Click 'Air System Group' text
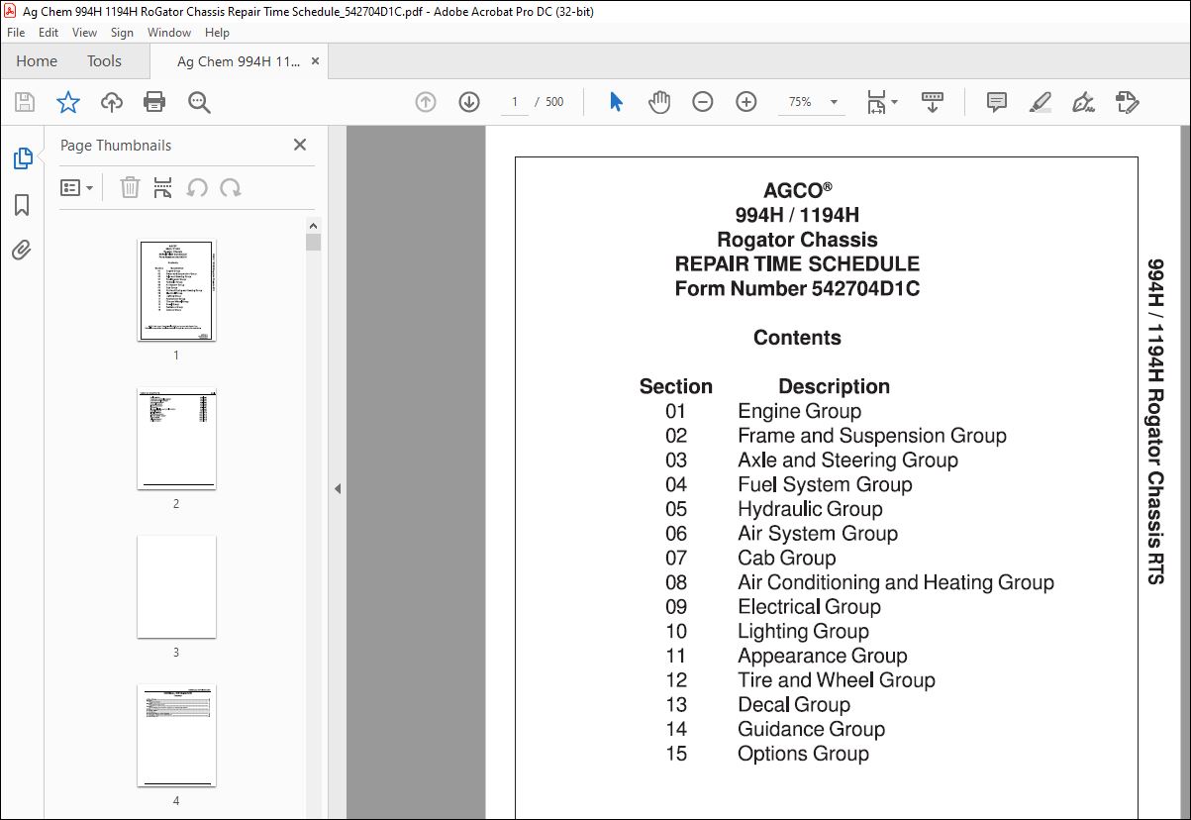The height and width of the screenshot is (820, 1191). click(818, 534)
